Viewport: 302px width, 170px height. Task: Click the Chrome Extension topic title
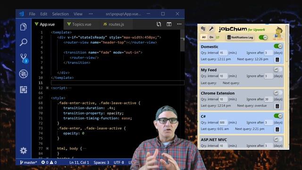click(218, 93)
